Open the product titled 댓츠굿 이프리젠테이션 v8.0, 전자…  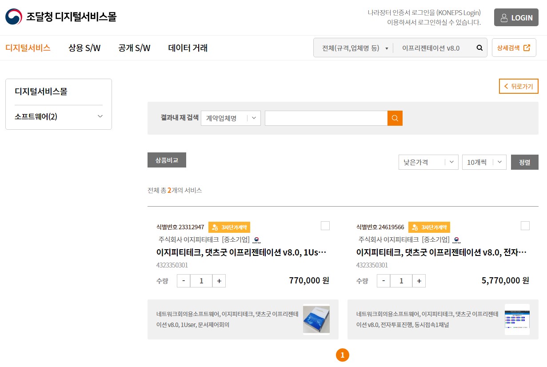pyautogui.click(x=442, y=252)
